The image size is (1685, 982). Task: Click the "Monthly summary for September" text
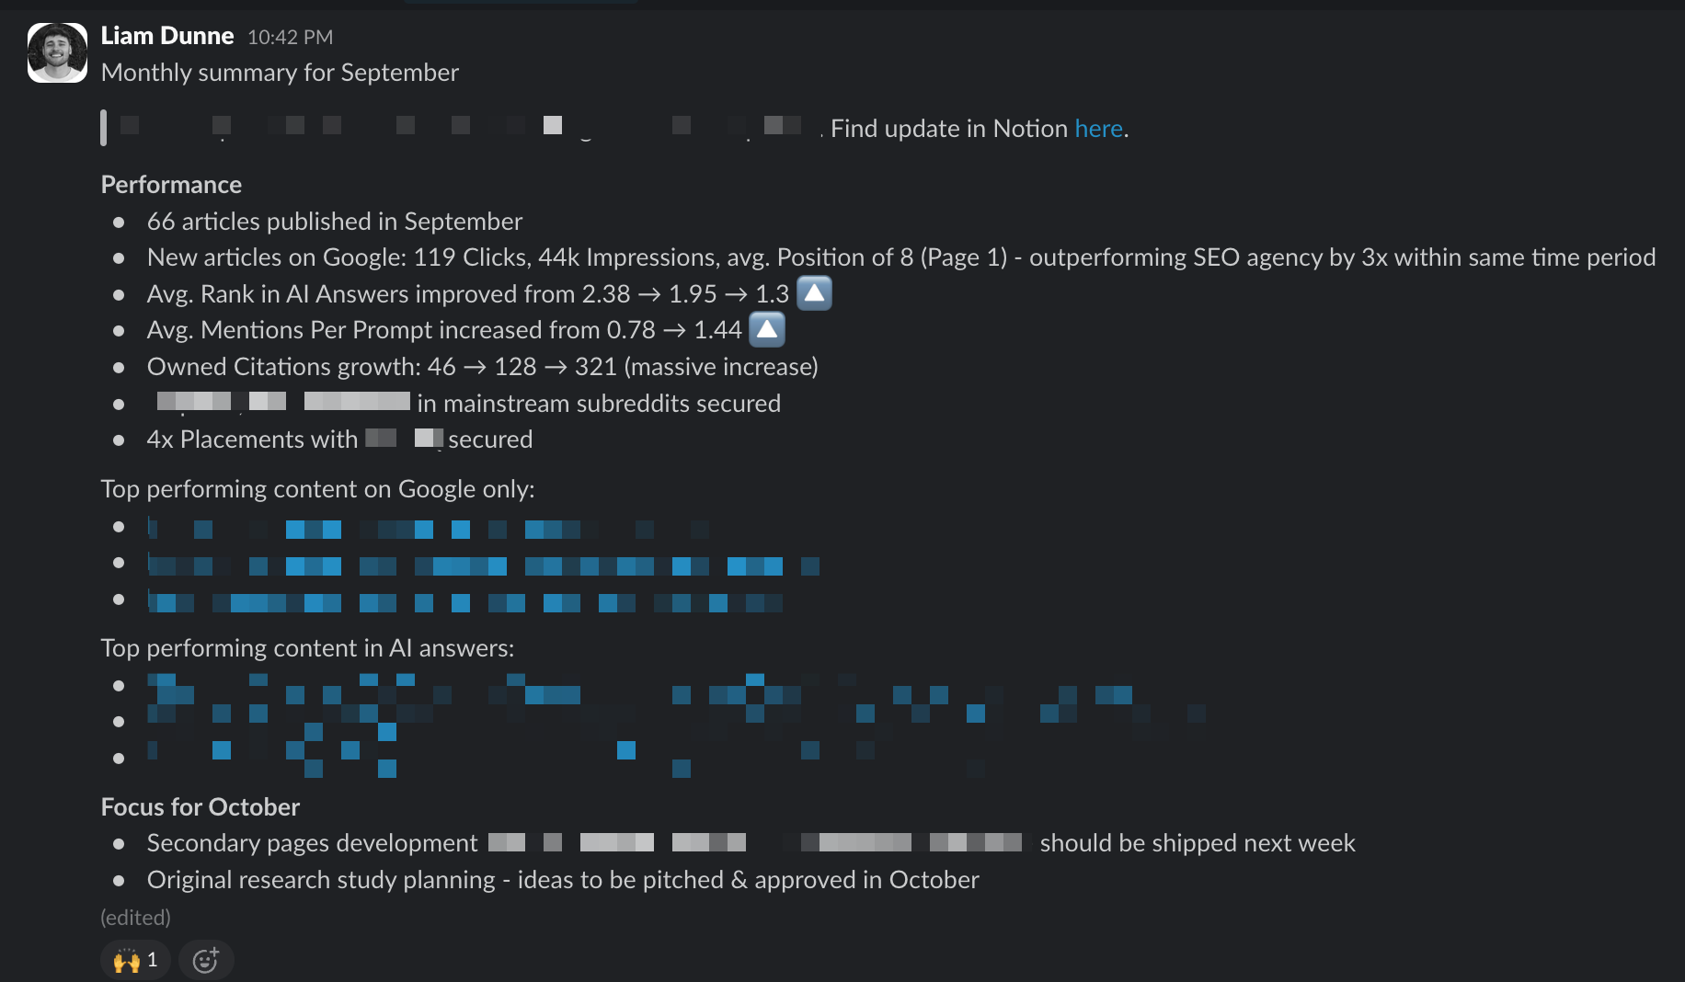tap(280, 73)
